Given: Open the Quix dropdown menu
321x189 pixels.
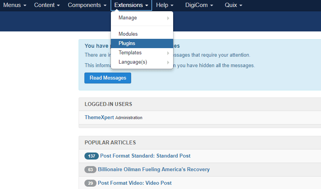Looking at the screenshot, I should (x=233, y=5).
